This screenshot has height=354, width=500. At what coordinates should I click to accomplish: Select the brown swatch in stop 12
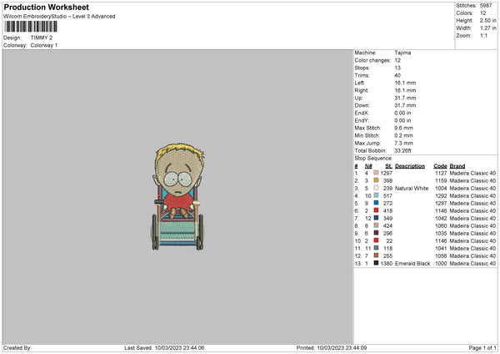coord(376,255)
